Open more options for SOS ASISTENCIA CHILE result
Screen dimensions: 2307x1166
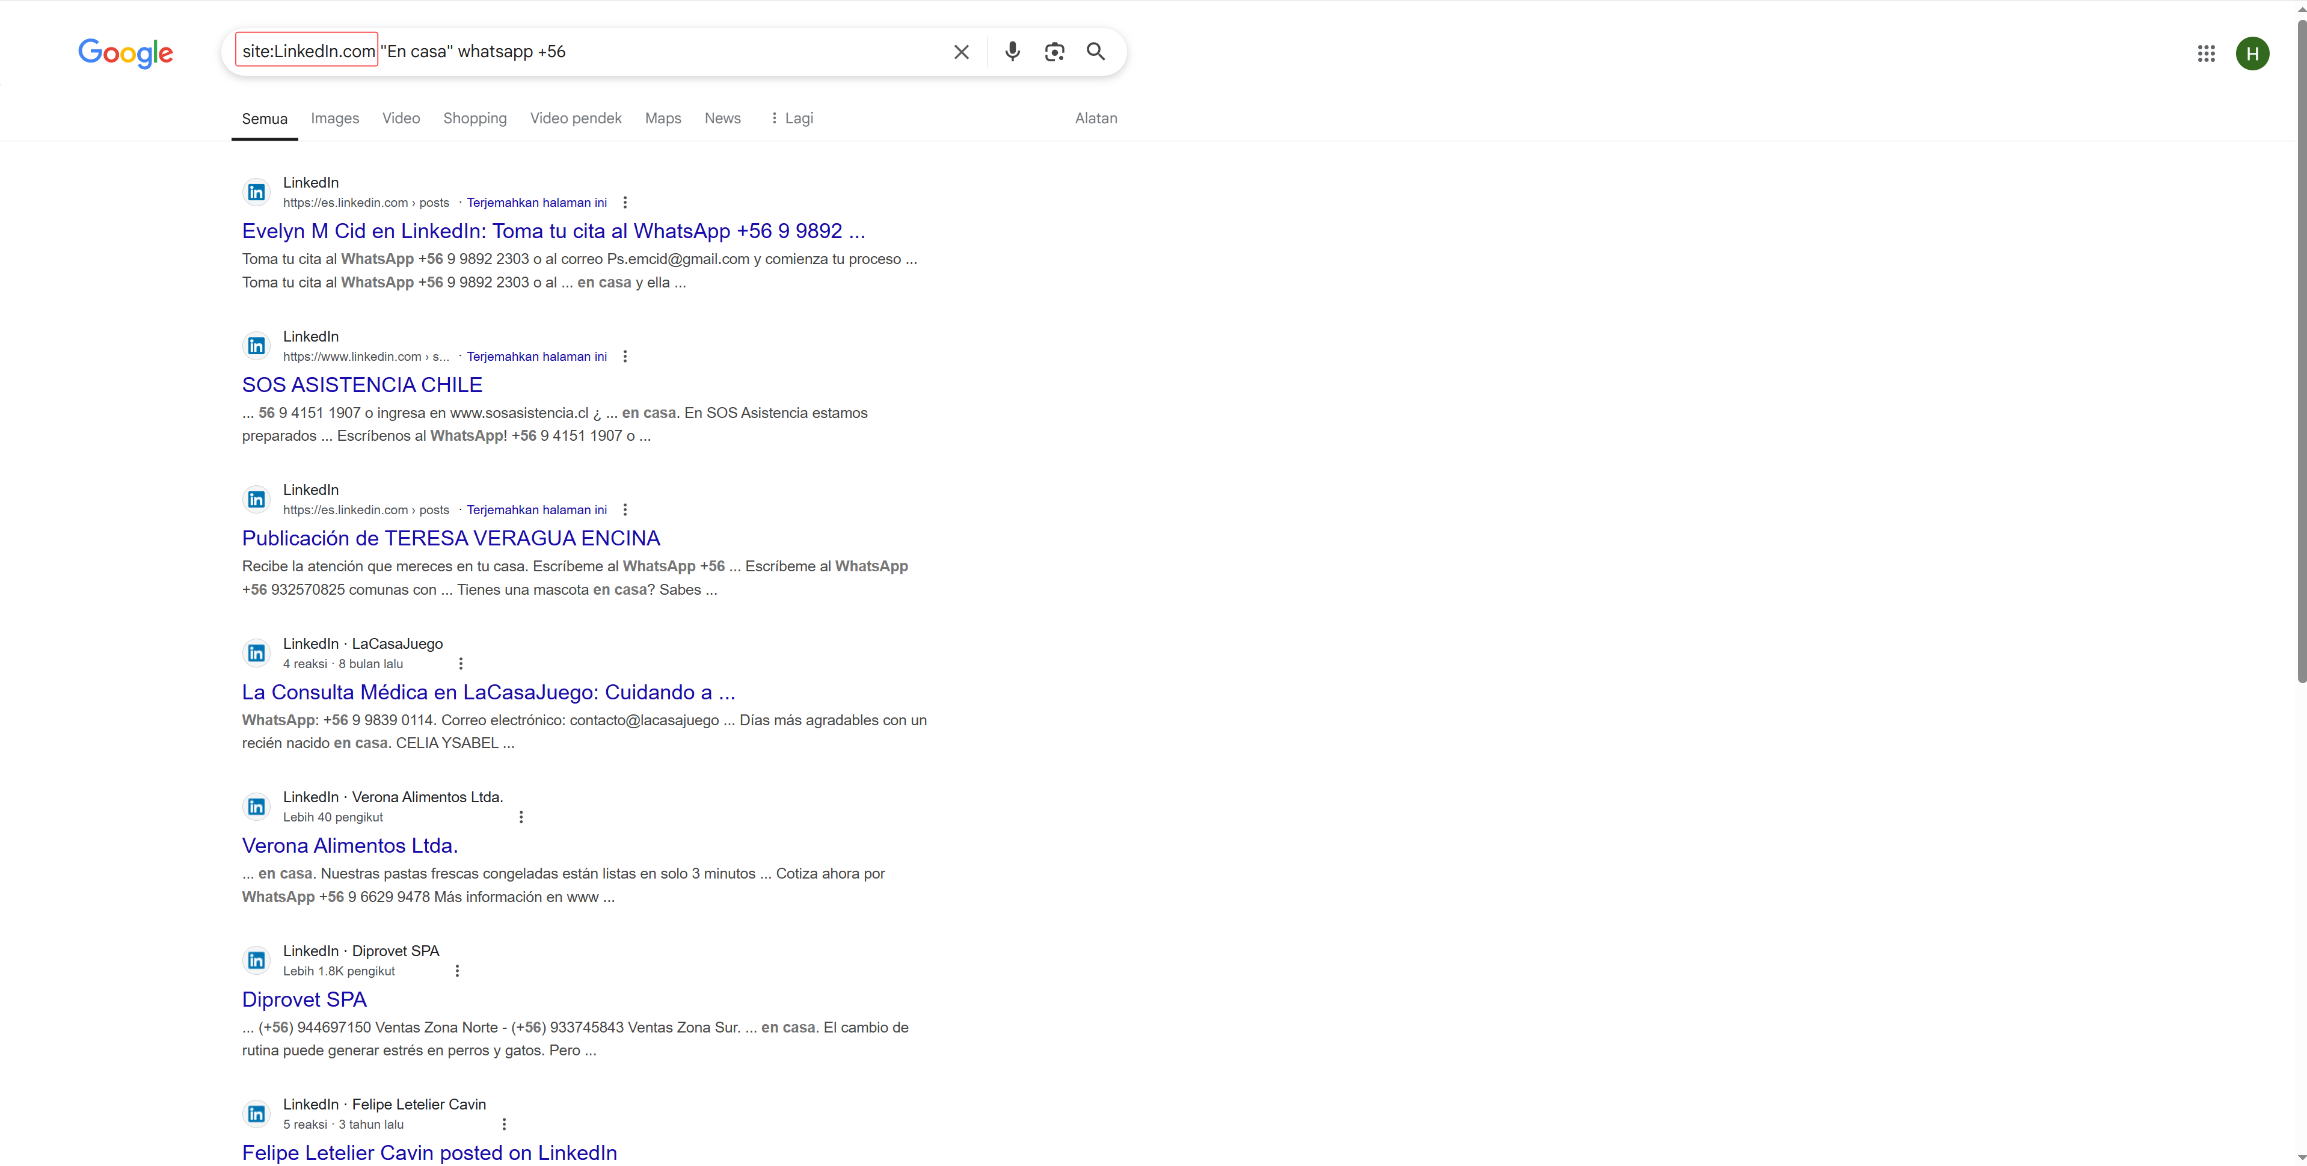click(x=625, y=357)
